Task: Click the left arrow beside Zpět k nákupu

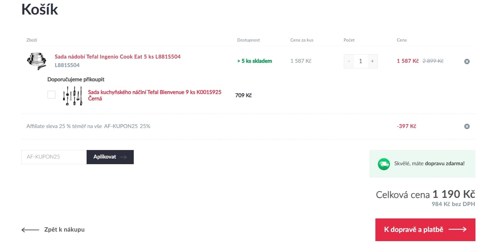Action: click(30, 230)
